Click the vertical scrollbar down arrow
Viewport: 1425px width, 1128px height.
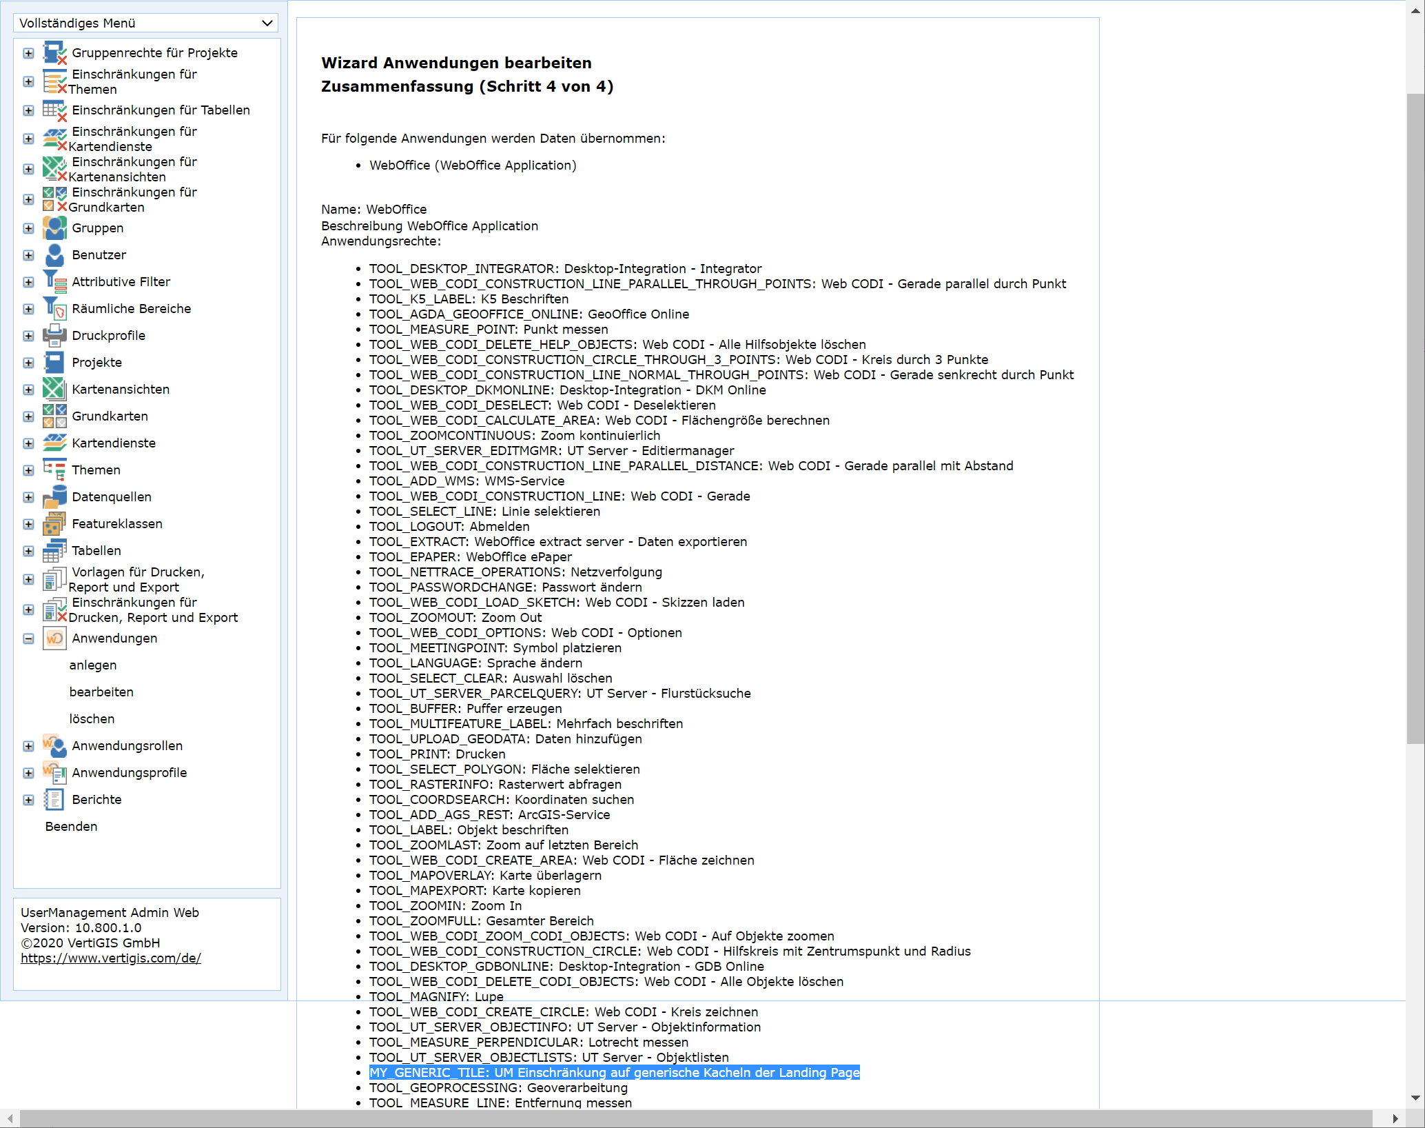1415,1097
